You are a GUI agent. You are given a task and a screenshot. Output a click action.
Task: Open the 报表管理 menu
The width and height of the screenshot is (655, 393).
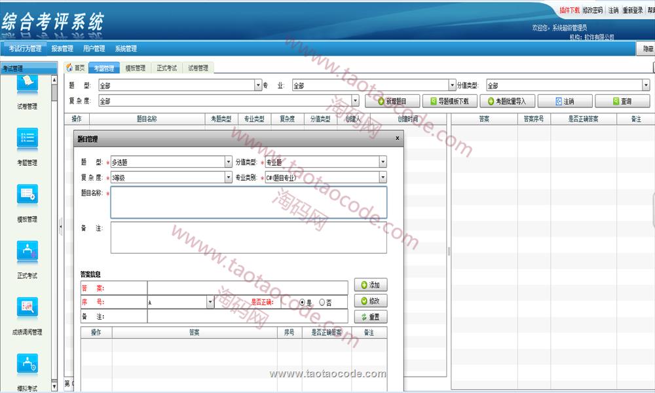62,49
